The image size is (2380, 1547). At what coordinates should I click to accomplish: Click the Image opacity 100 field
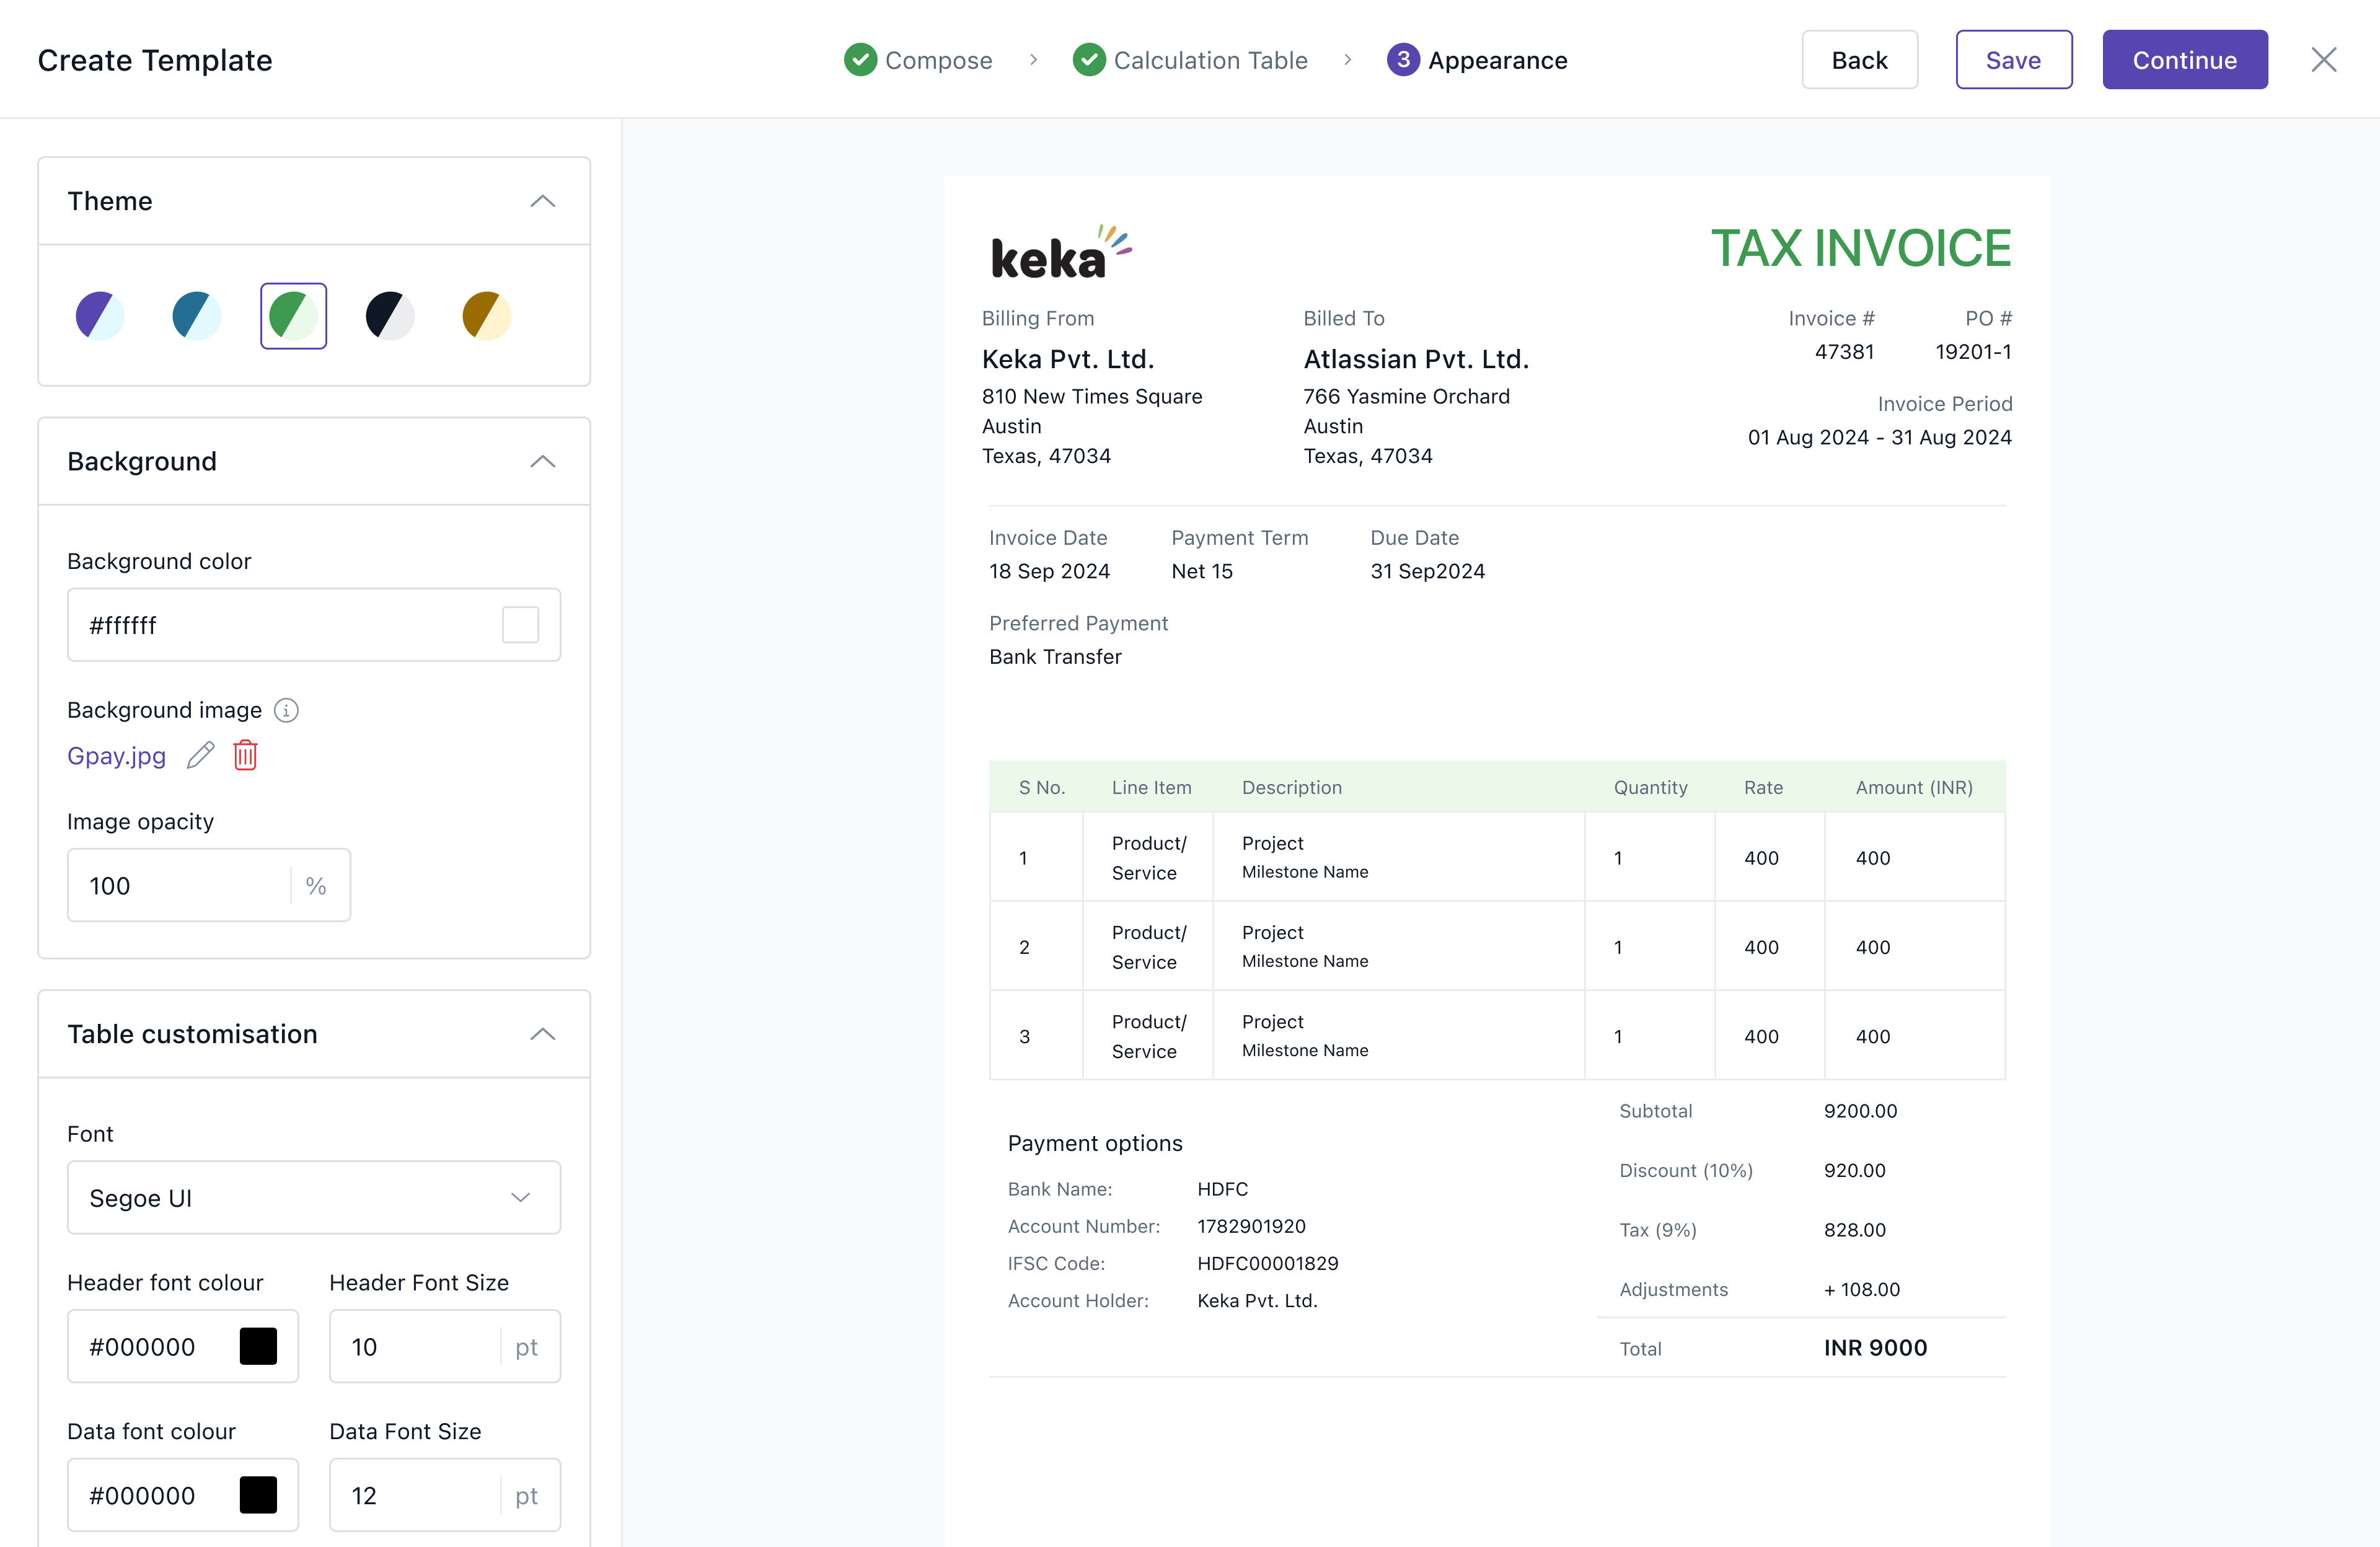click(209, 885)
